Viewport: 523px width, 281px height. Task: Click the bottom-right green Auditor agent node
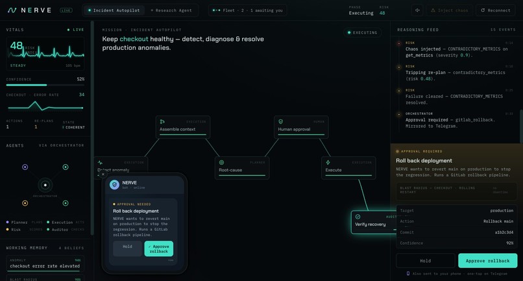pyautogui.click(x=66, y=203)
